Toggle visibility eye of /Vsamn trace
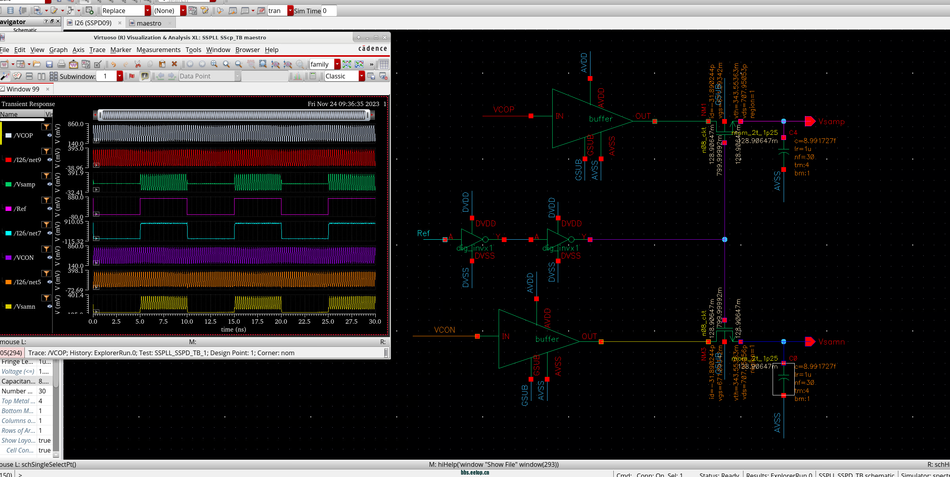The height and width of the screenshot is (477, 950). [50, 306]
